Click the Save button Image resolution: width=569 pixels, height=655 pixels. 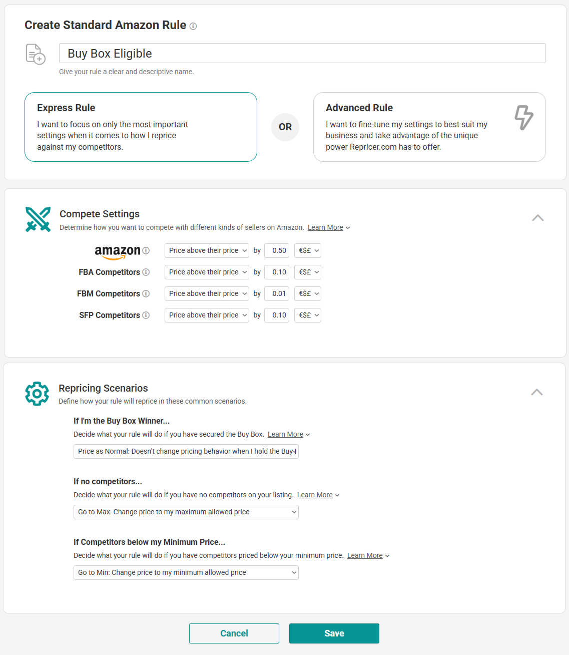[334, 633]
